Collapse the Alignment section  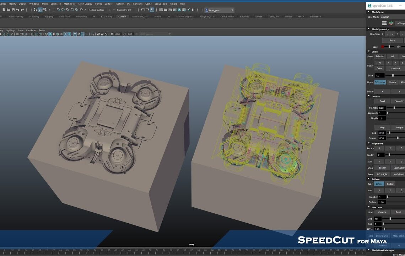368,143
